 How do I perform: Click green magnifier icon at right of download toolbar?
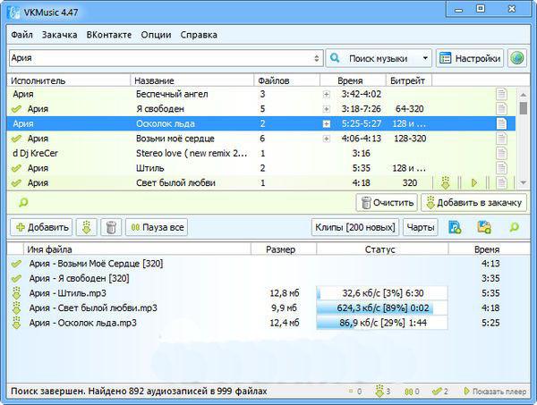pyautogui.click(x=514, y=227)
